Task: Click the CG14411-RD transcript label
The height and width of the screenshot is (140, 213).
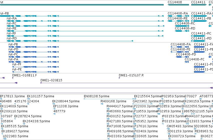Action: click(x=201, y=38)
